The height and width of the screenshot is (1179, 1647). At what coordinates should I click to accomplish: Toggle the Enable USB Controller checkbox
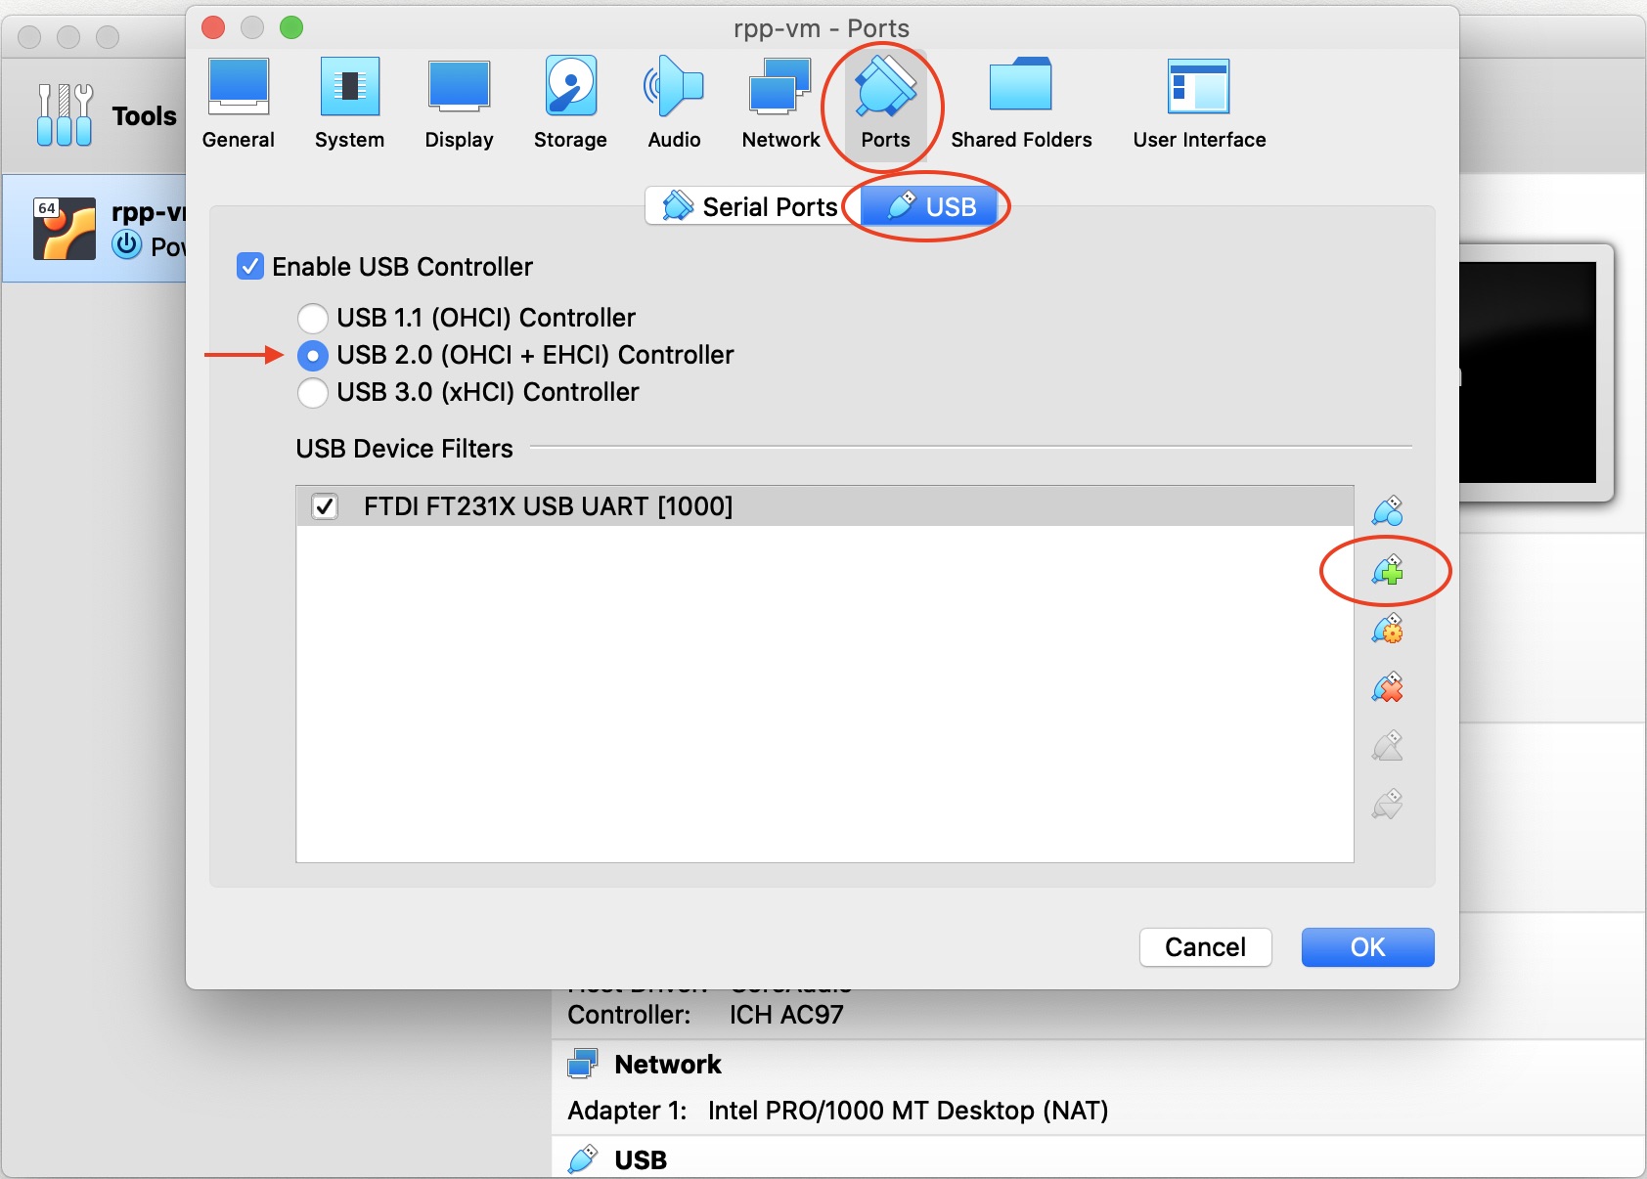click(x=250, y=267)
